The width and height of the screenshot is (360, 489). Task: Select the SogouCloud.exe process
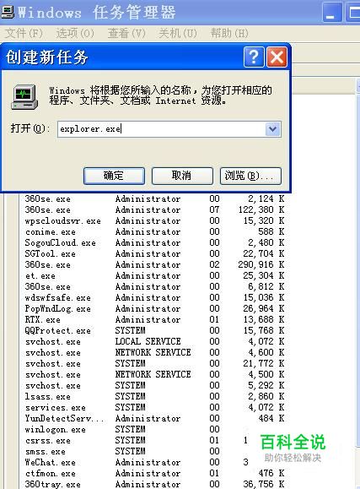[61, 243]
